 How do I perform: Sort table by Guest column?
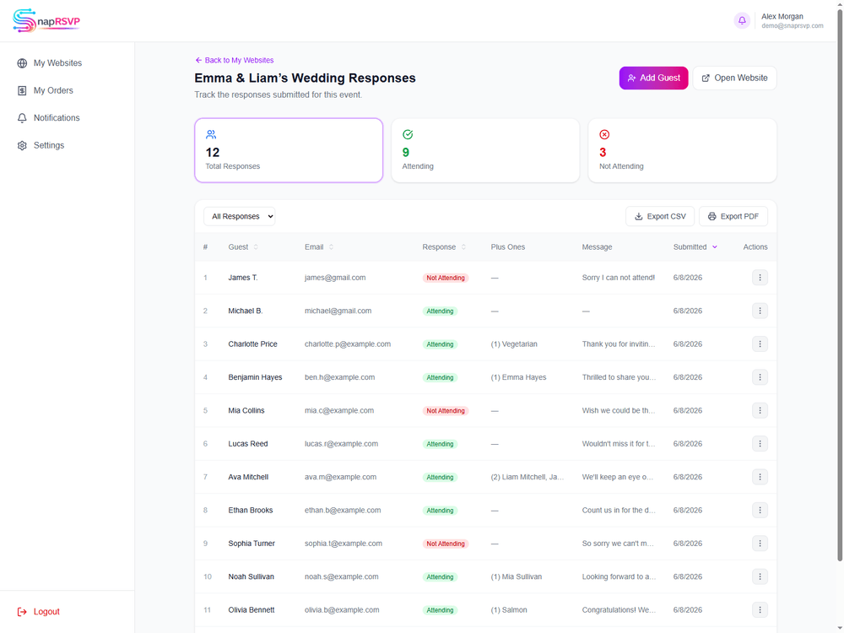coord(243,247)
